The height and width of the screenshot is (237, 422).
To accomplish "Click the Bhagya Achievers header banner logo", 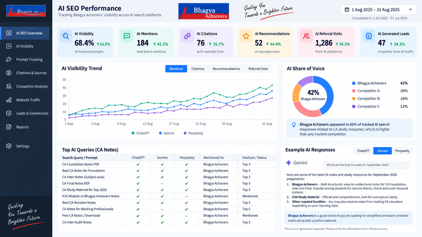I will click(x=204, y=11).
